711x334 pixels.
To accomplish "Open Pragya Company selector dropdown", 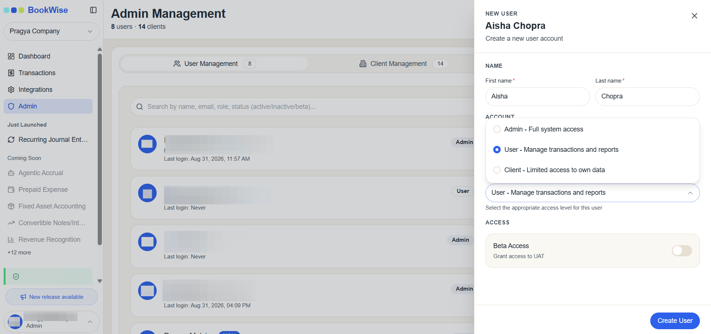I will coord(51,31).
